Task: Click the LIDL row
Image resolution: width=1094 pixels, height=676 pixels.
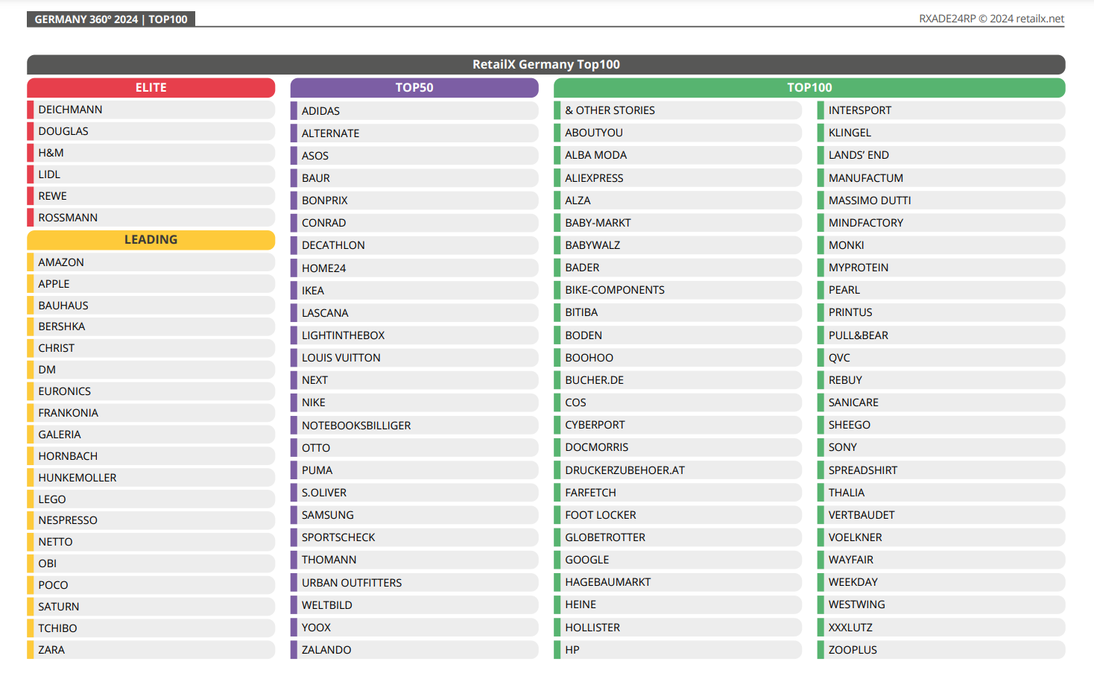Action: pos(151,174)
